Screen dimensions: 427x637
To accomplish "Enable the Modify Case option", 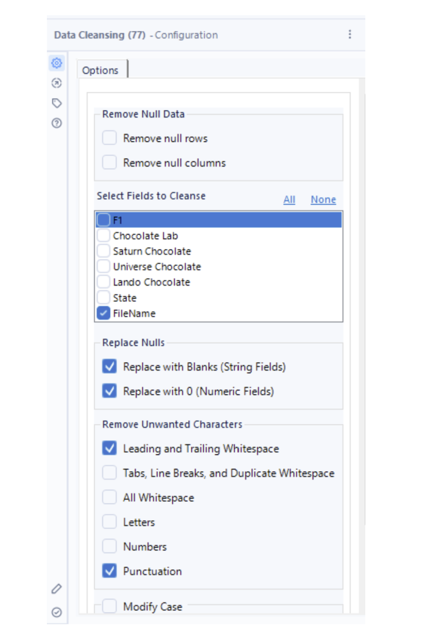I will point(109,606).
